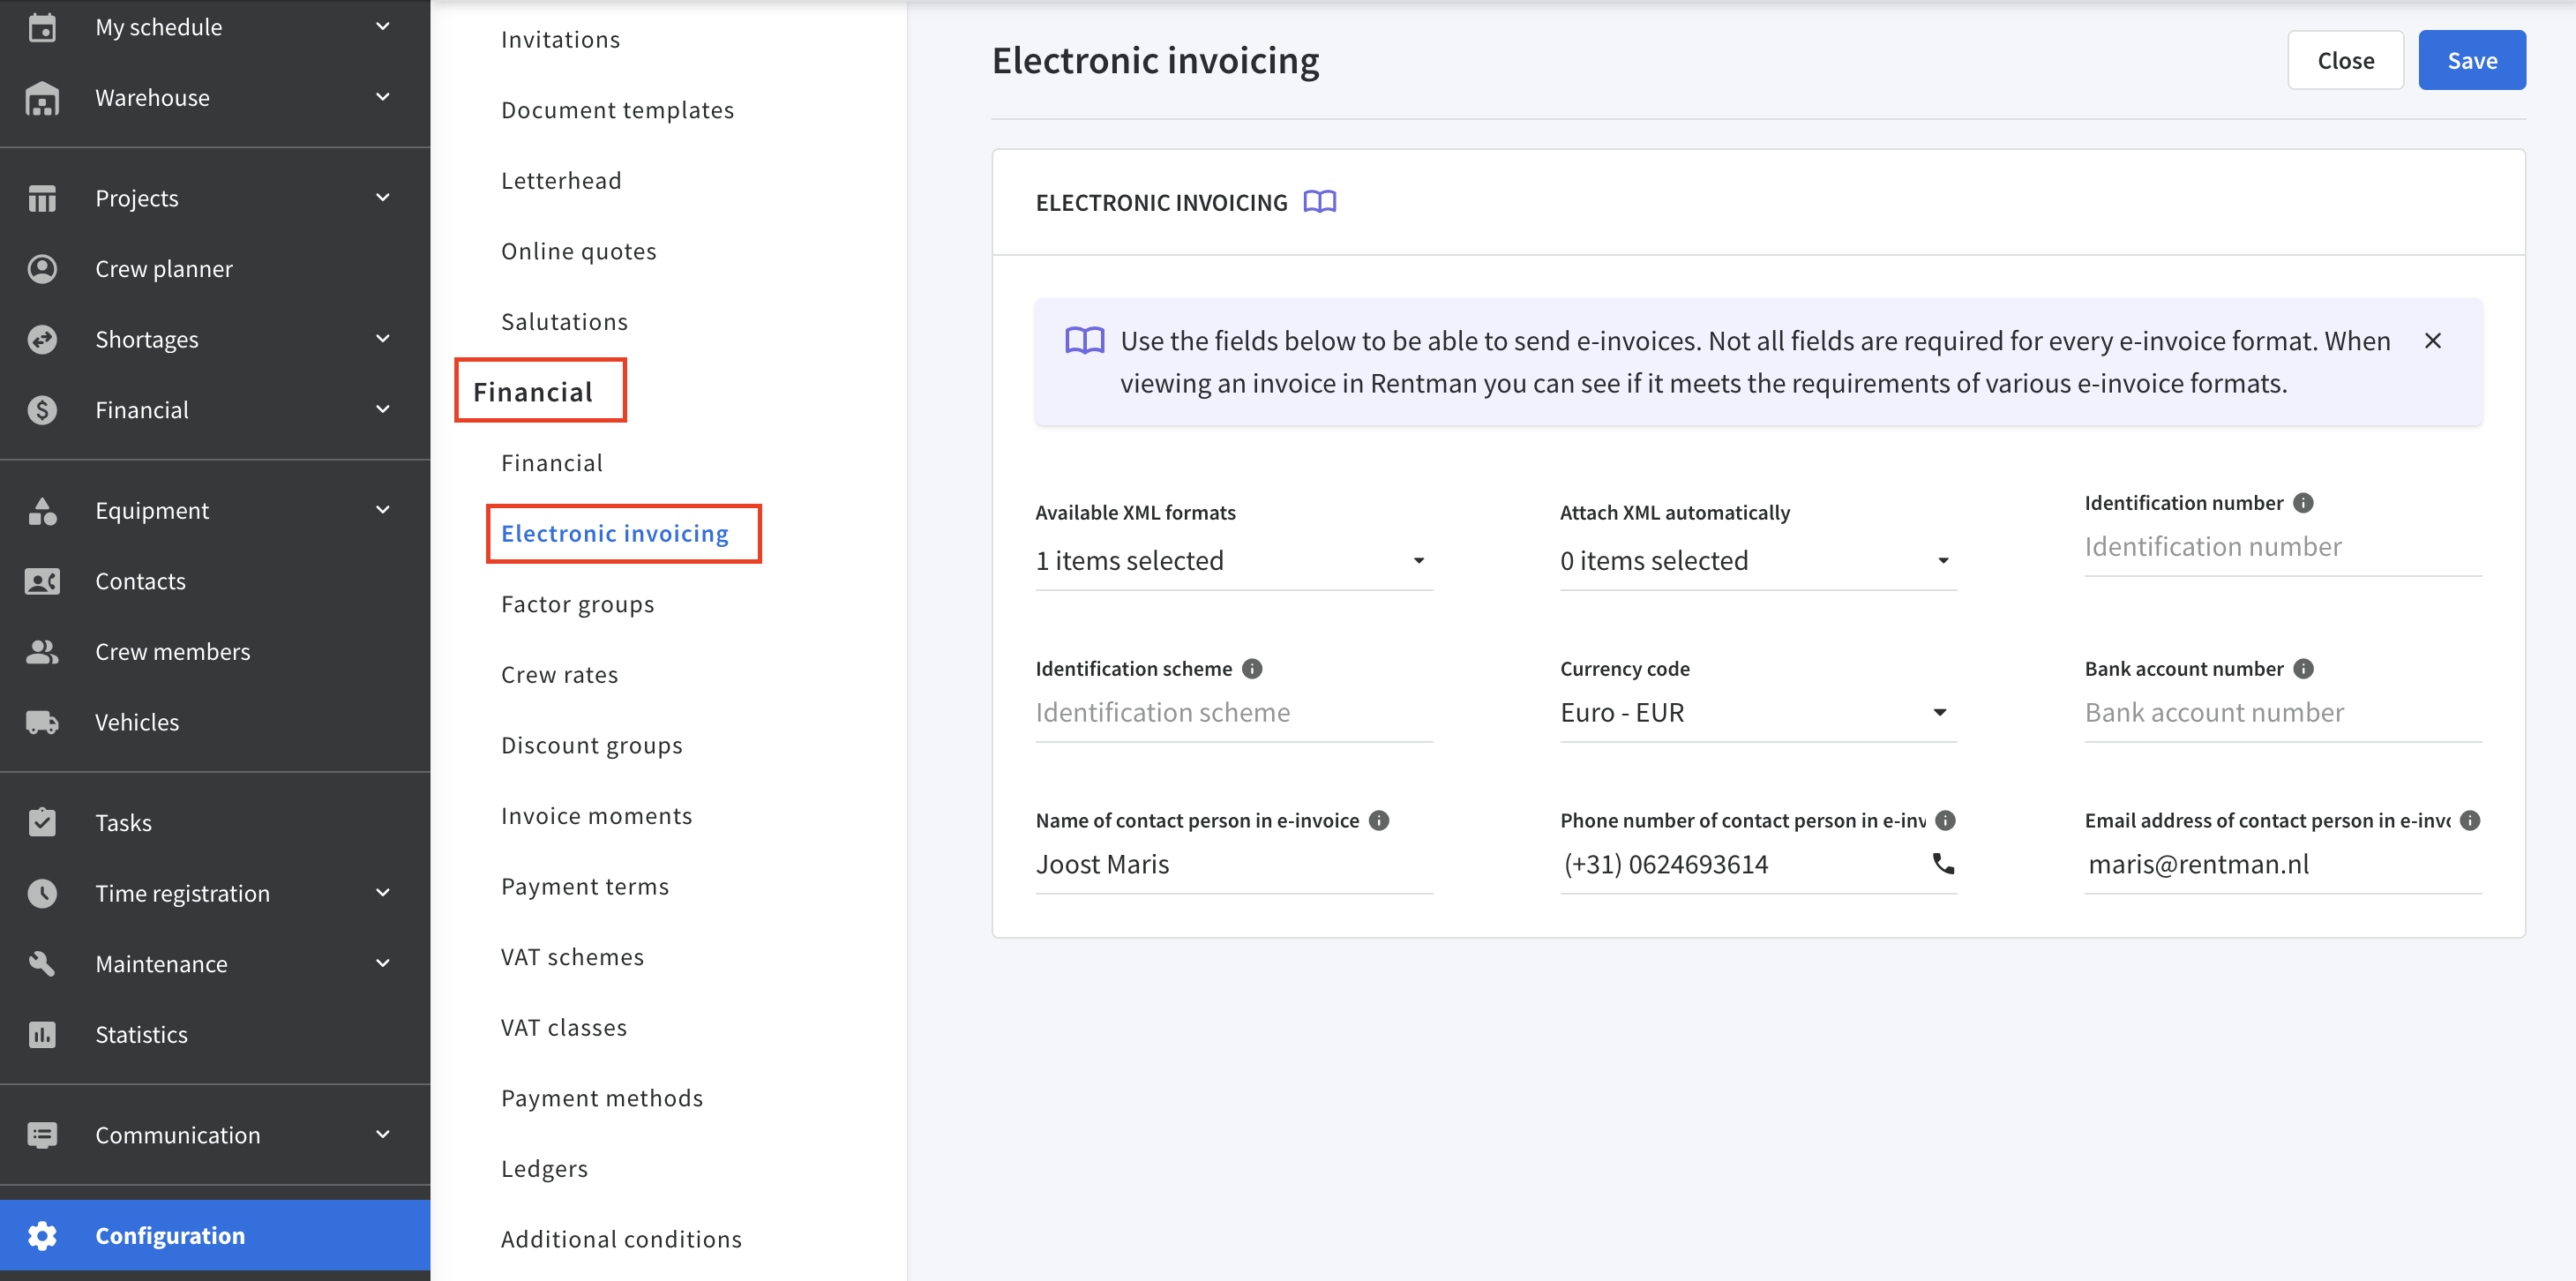Open the Available XML formats dropdown
The width and height of the screenshot is (2576, 1281).
[x=1233, y=561]
